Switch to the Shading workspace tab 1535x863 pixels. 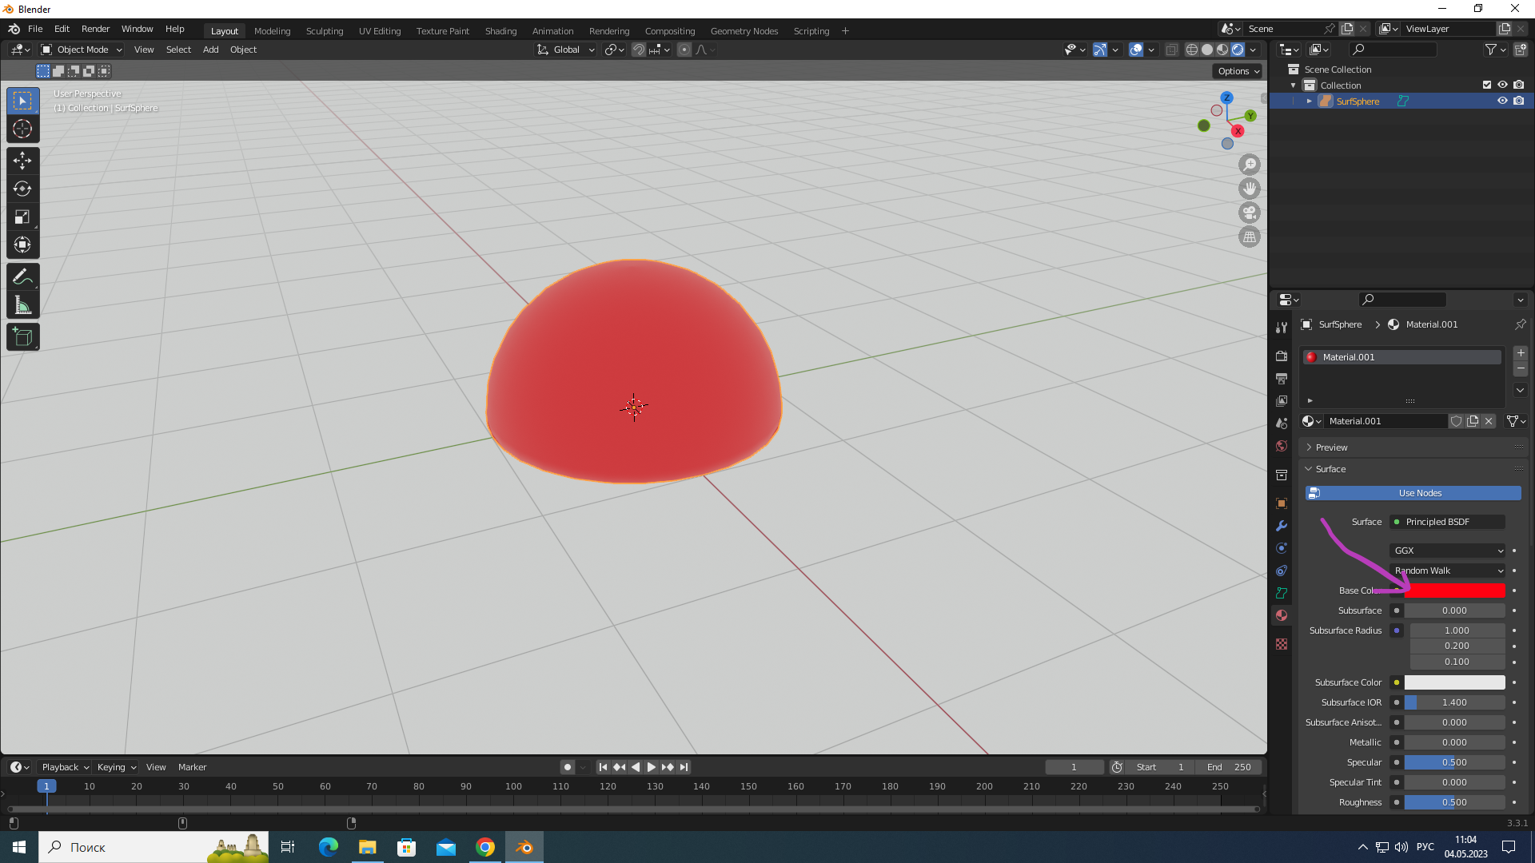500,31
